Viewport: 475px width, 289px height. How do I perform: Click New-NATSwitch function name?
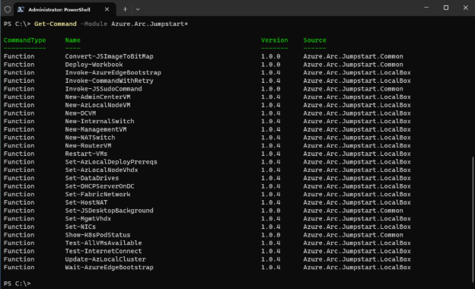(x=90, y=138)
